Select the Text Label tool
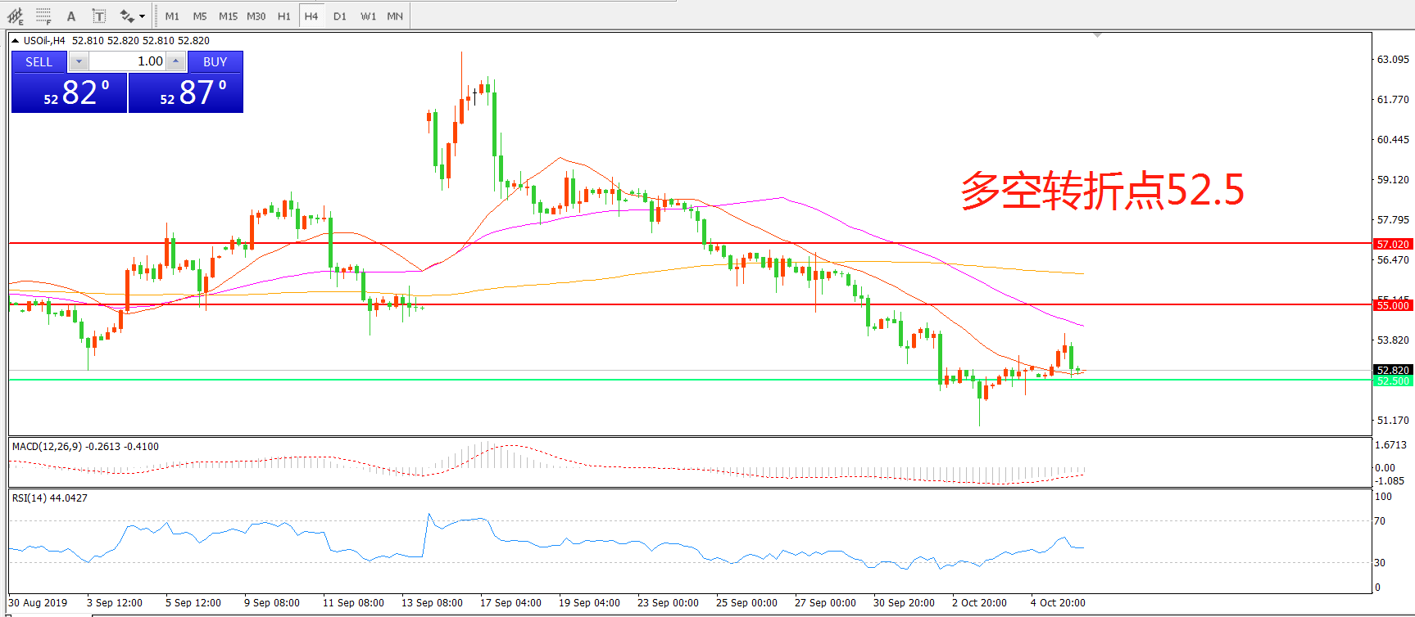The image size is (1415, 617). [98, 16]
